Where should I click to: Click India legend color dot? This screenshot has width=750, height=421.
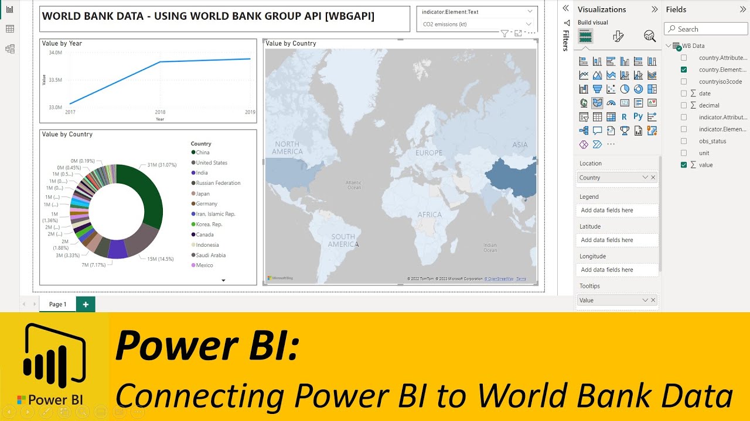point(193,173)
